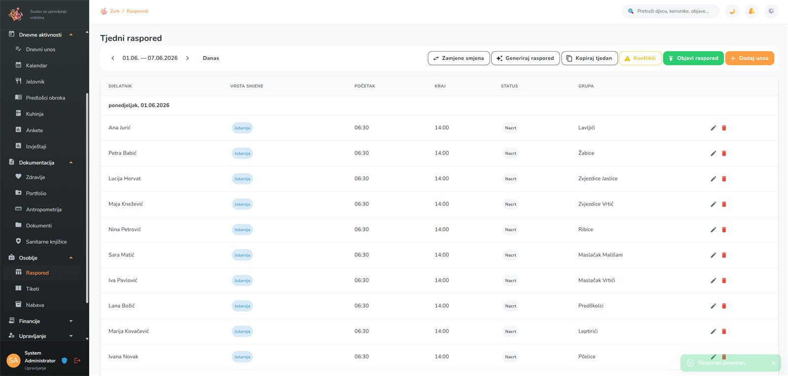Click the shield icon beside System Administrator
The width and height of the screenshot is (788, 376).
click(65, 360)
